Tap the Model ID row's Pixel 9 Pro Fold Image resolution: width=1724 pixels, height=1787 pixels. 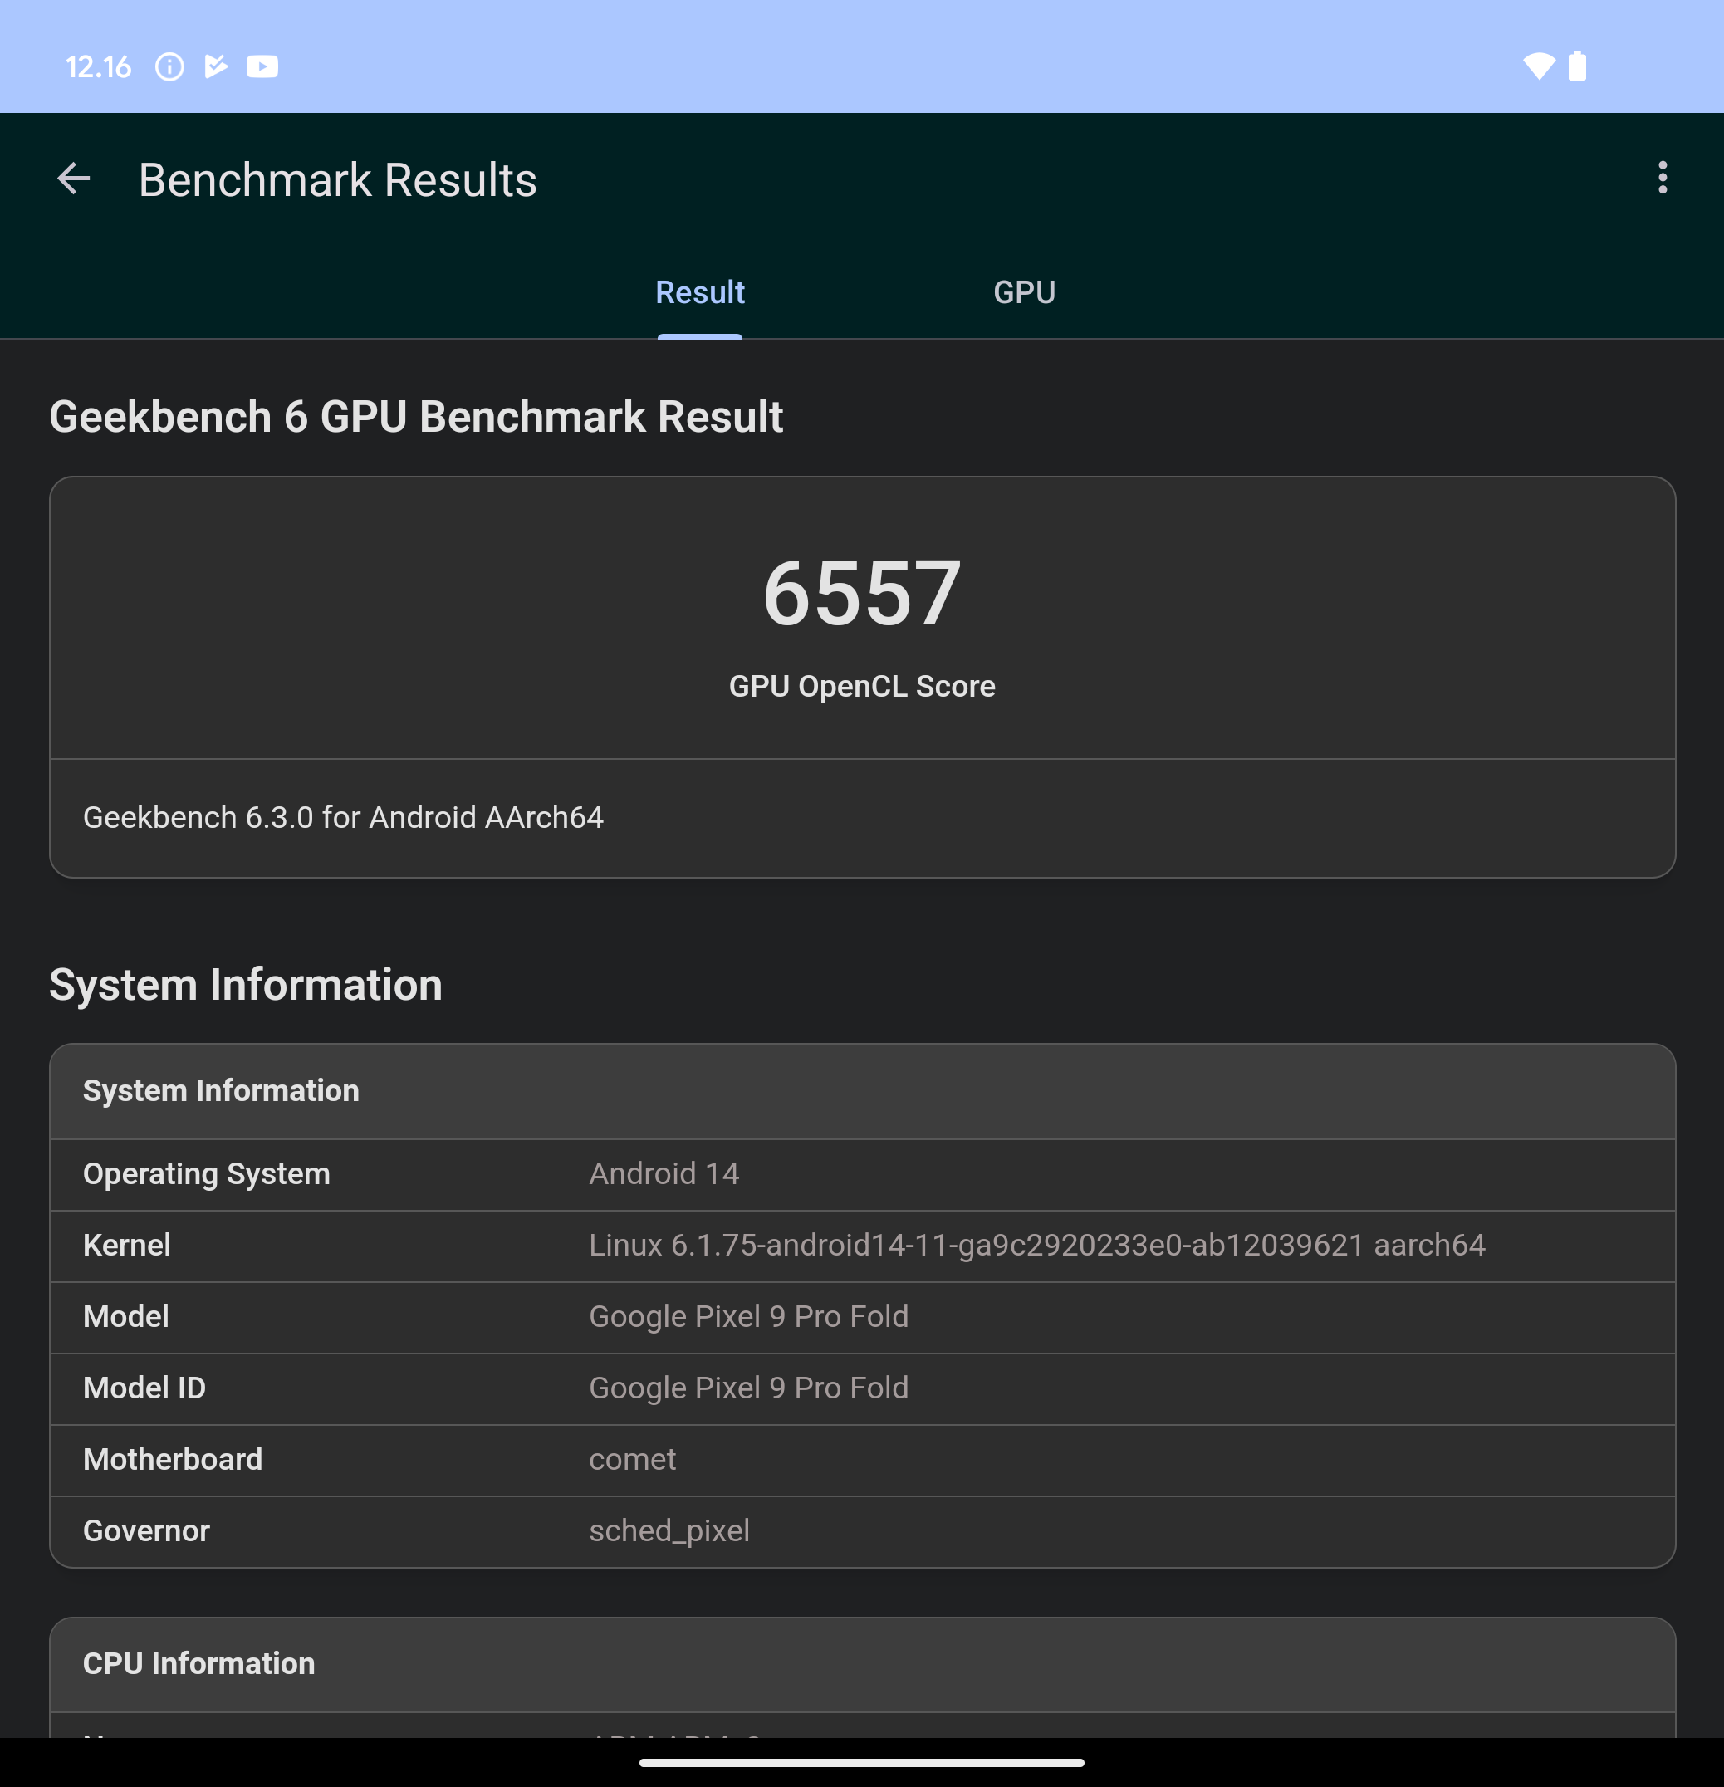748,1388
